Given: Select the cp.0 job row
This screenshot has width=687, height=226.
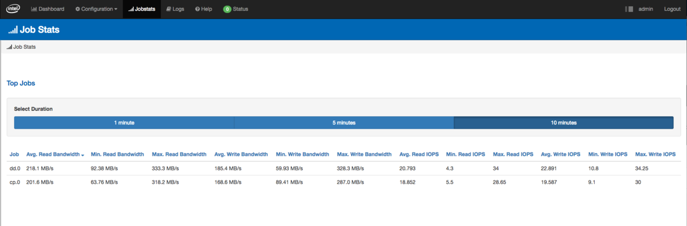Looking at the screenshot, I should [x=15, y=183].
